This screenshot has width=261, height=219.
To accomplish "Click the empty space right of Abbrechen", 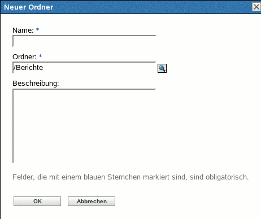I will point(179,202).
